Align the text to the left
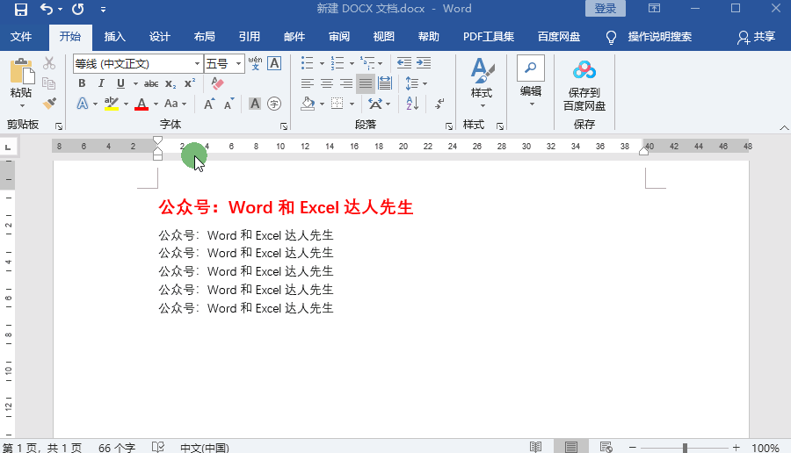Image resolution: width=791 pixels, height=453 pixels. pyautogui.click(x=308, y=83)
